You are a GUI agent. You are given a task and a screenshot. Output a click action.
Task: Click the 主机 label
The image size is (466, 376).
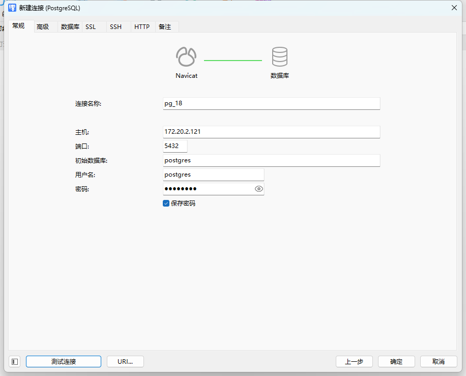click(82, 132)
